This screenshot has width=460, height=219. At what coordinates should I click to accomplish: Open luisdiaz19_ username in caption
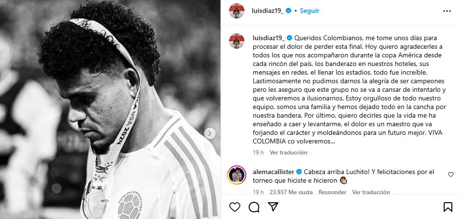(269, 38)
